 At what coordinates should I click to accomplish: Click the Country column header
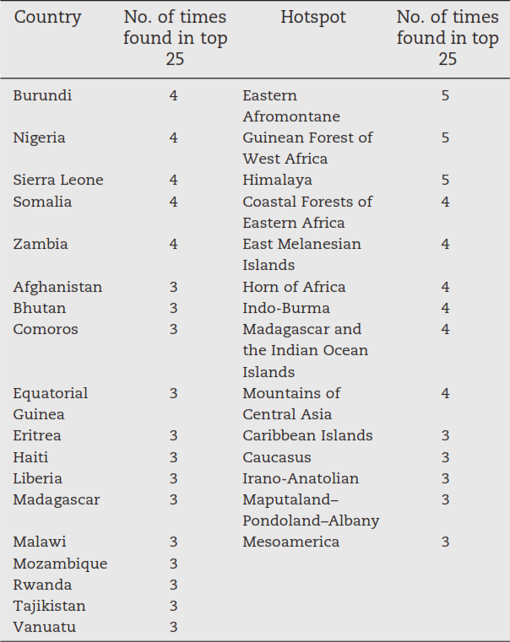tap(47, 18)
